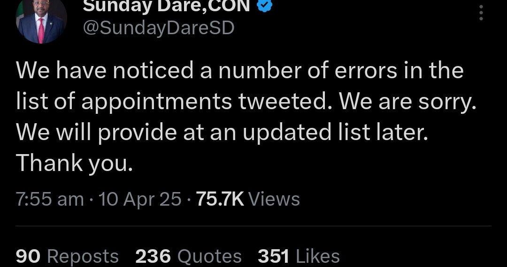507x267 pixels.
Task: Open Sunday Dare's profile picture
Action: (41, 21)
